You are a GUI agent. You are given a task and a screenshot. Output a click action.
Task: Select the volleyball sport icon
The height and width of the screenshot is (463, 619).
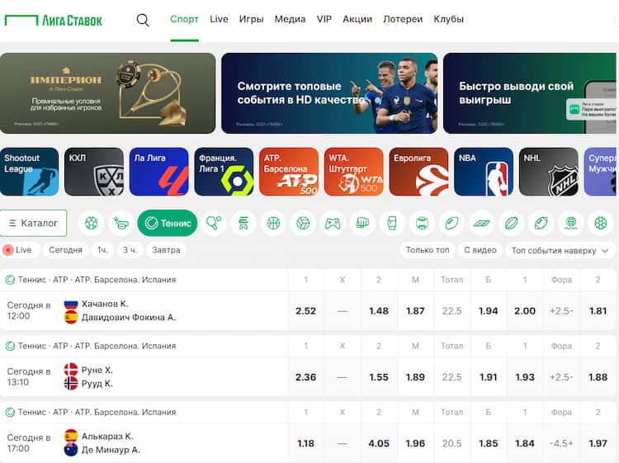(303, 224)
